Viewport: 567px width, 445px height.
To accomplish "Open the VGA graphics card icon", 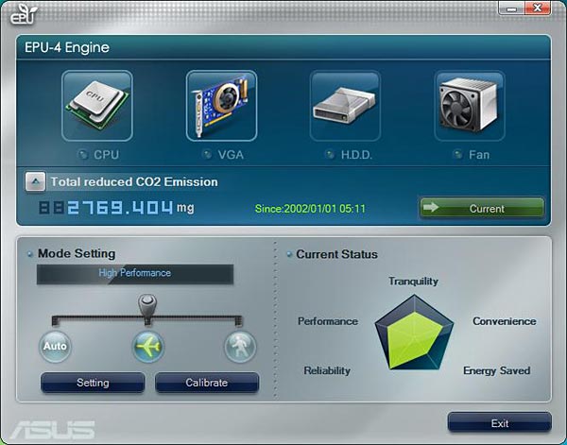I will (221, 106).
